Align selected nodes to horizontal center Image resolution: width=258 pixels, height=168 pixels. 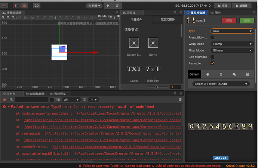pos(44,18)
